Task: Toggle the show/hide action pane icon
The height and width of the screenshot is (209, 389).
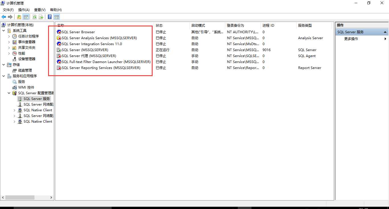Action: click(x=56, y=17)
